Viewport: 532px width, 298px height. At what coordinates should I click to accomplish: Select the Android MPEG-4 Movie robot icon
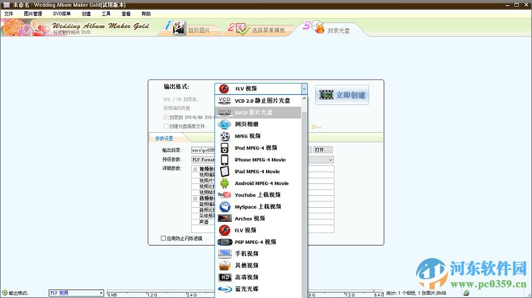point(224,183)
